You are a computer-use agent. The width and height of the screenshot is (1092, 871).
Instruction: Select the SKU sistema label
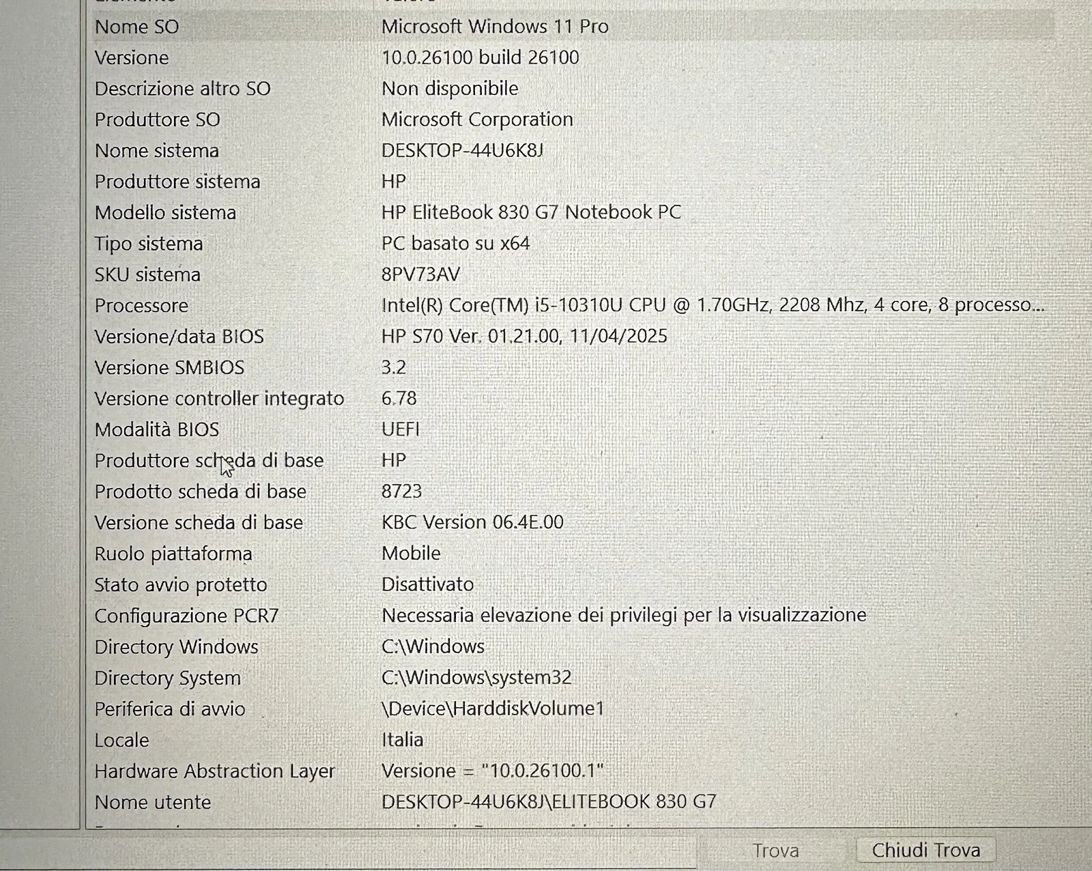pyautogui.click(x=147, y=274)
